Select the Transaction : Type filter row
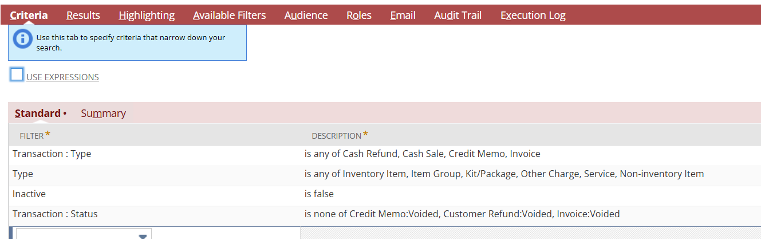Screen dimensions: 761x239 coord(52,154)
